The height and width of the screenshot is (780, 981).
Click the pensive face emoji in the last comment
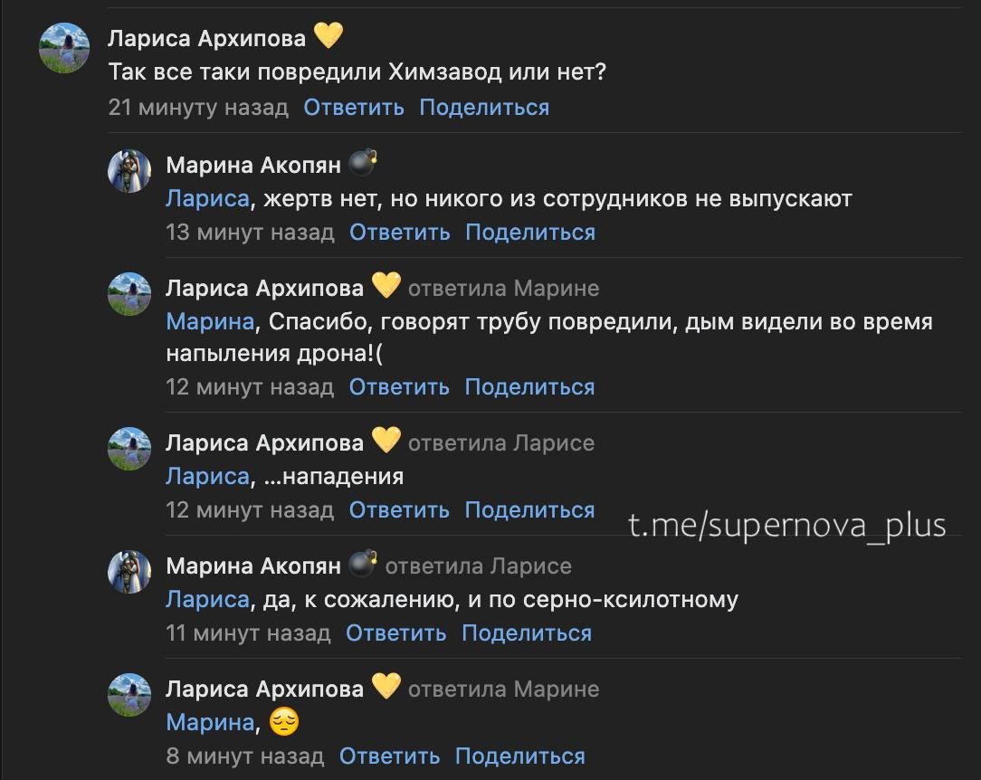pyautogui.click(x=284, y=722)
